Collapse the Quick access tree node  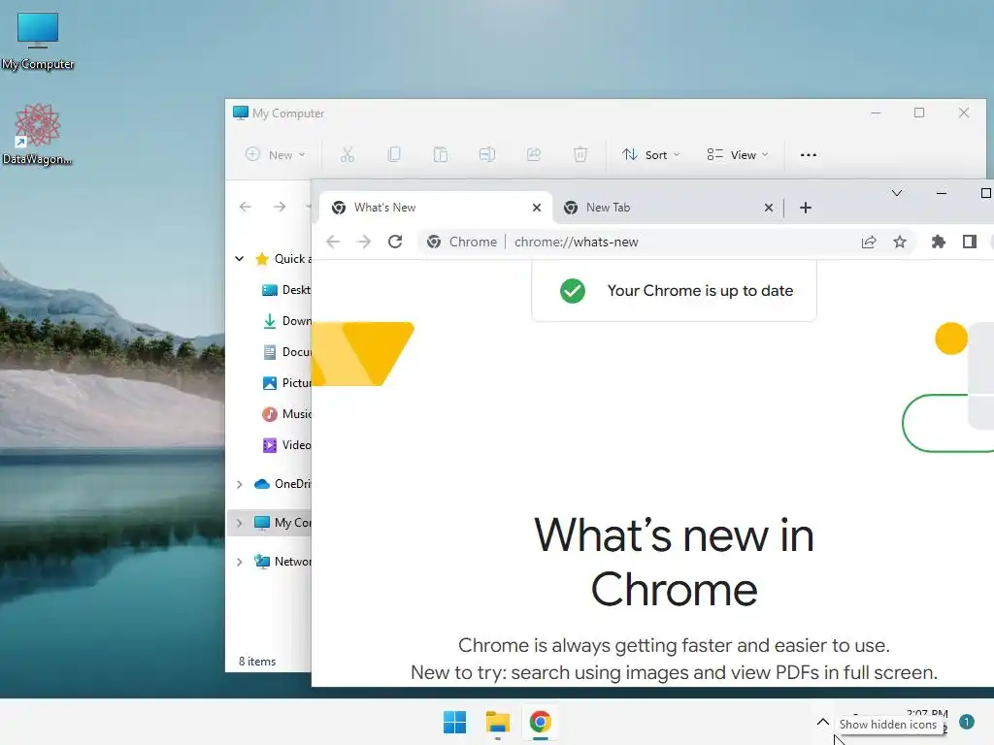pos(239,258)
